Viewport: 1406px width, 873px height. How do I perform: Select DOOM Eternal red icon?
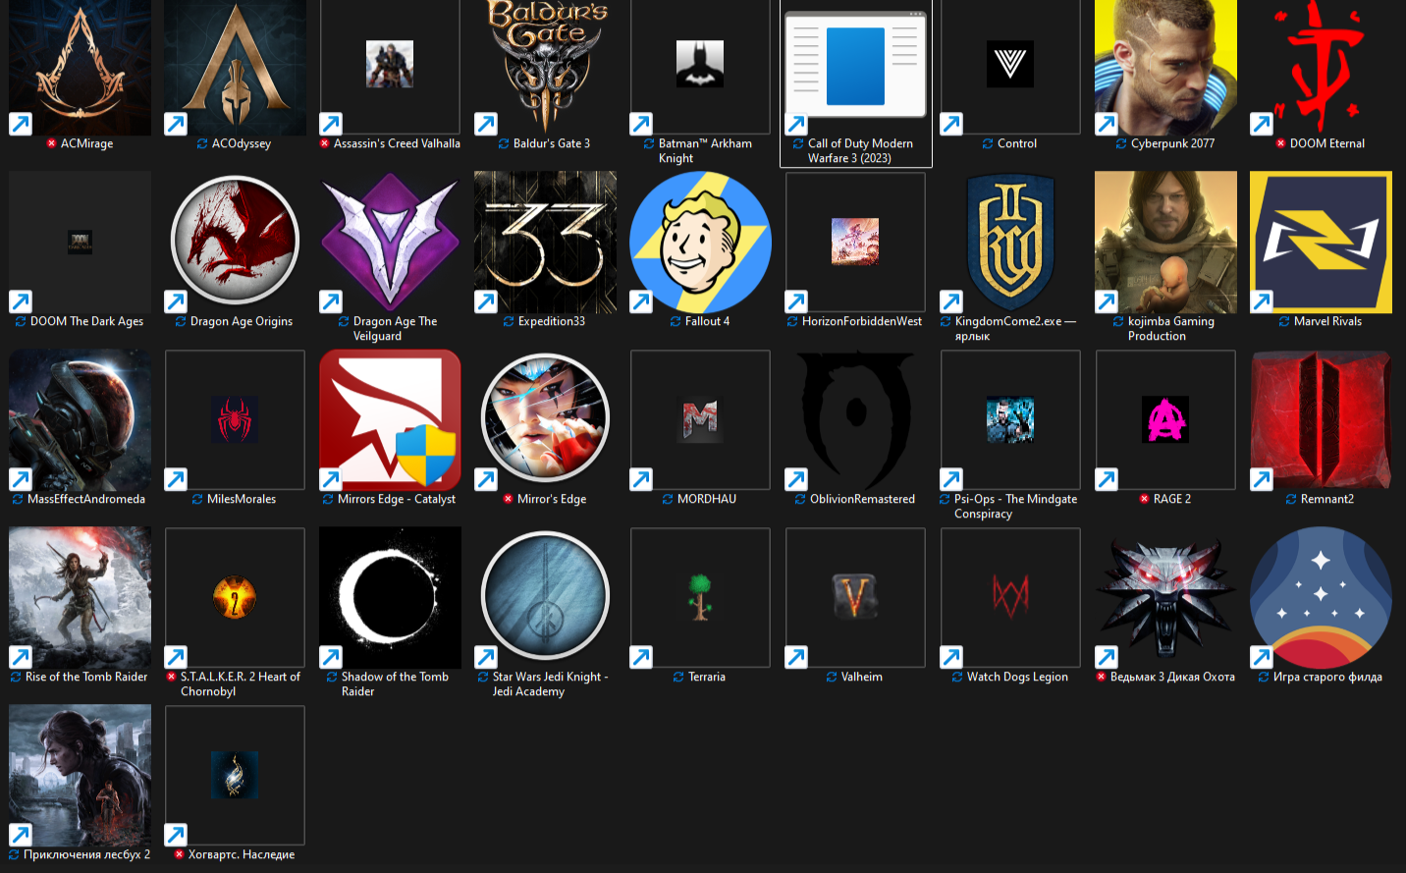pos(1322,65)
